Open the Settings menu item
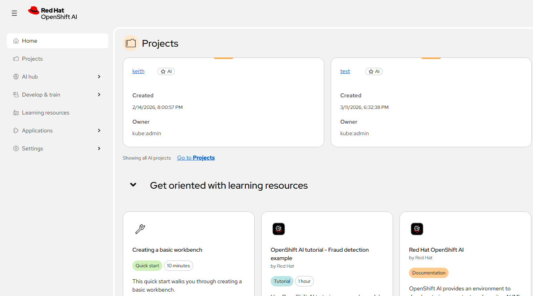The height and width of the screenshot is (296, 533). click(58, 148)
